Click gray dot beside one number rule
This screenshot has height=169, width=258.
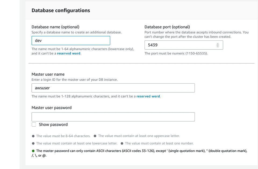(x=122, y=144)
